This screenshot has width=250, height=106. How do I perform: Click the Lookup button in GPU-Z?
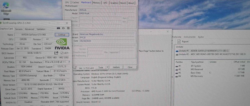tap(62, 34)
